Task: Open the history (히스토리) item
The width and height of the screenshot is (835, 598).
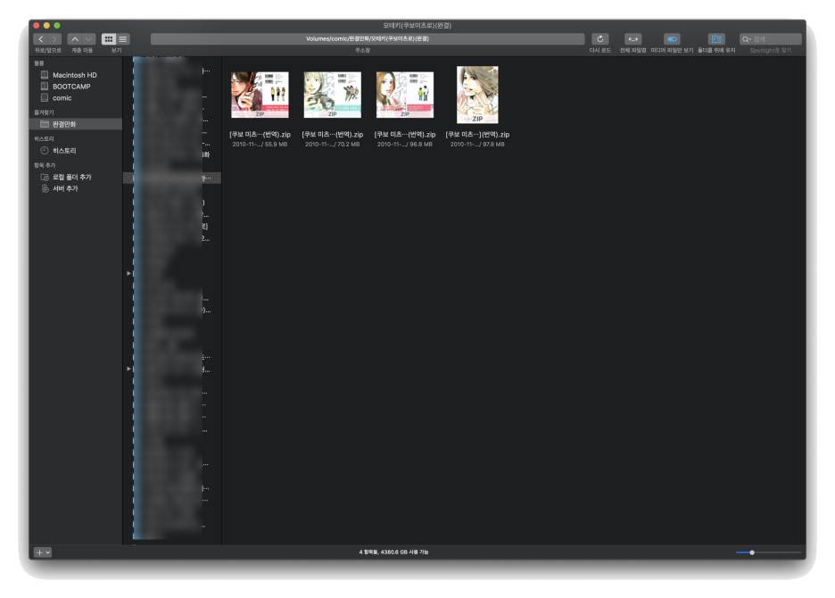Action: [x=62, y=149]
